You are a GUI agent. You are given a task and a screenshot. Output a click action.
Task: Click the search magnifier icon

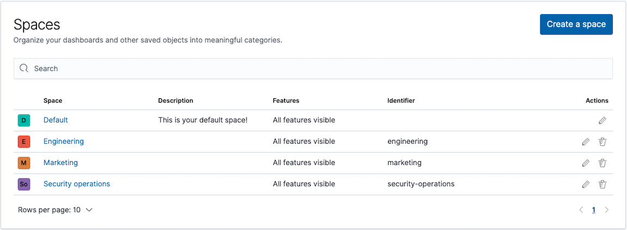[x=24, y=68]
